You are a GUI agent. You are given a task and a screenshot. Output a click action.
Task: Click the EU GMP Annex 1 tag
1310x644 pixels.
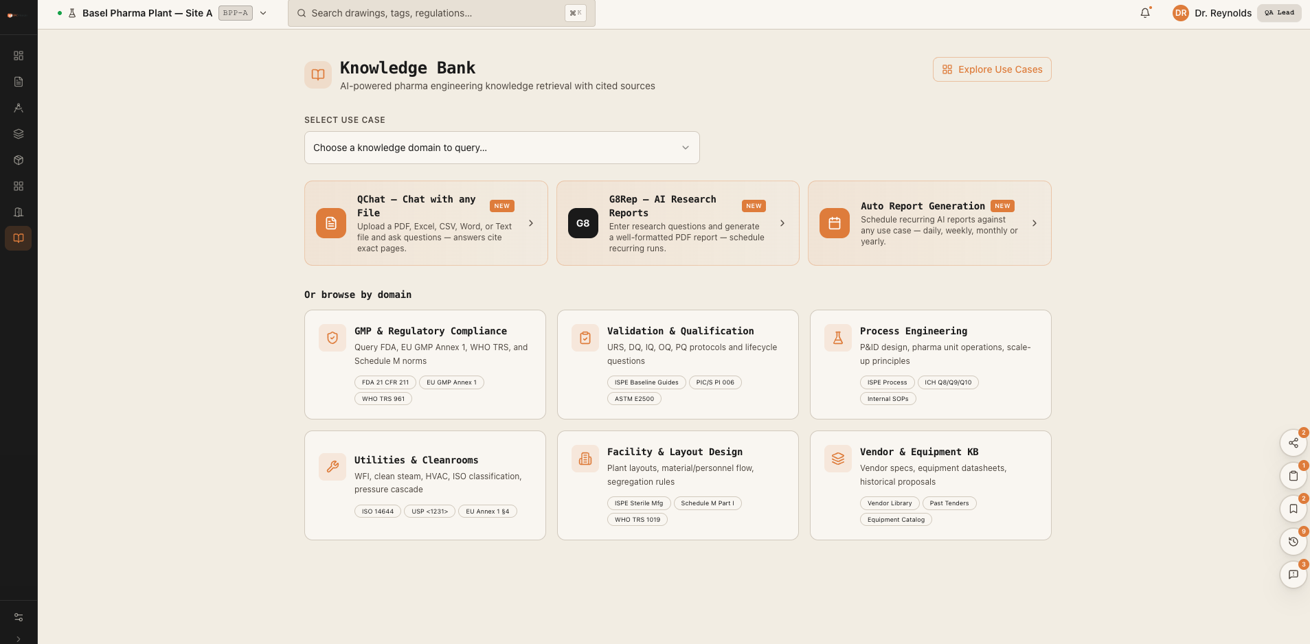click(x=451, y=382)
